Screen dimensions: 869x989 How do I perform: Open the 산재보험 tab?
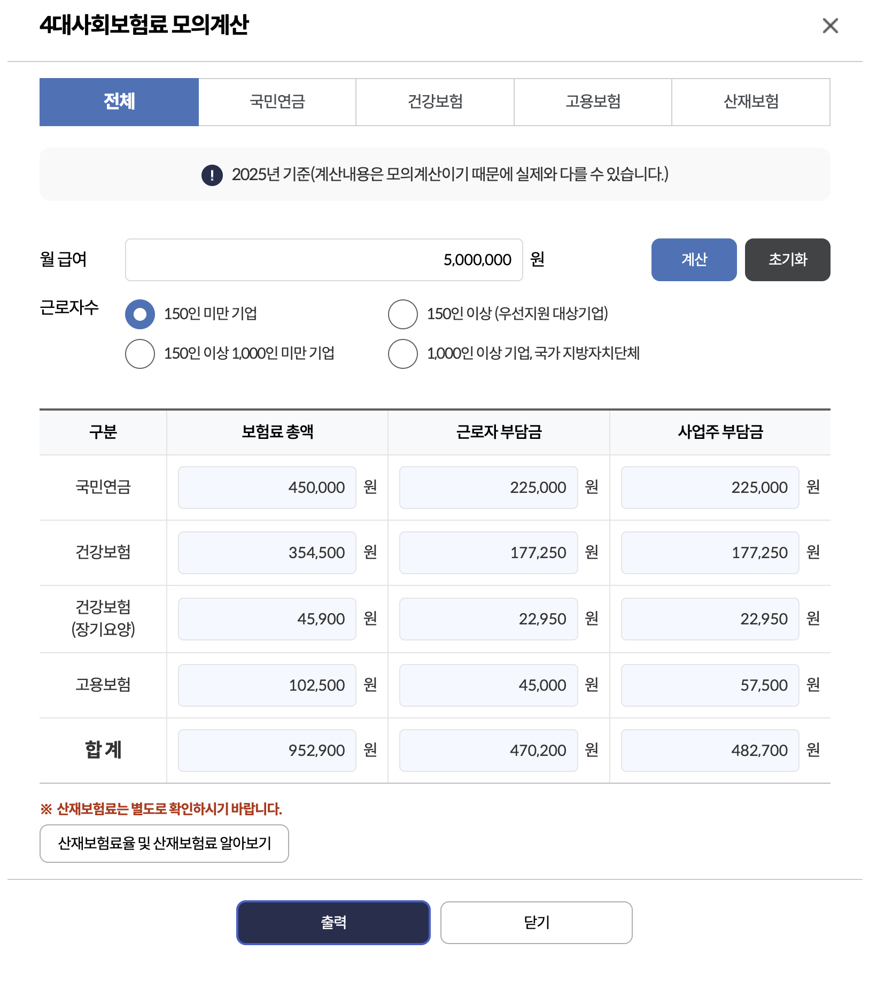750,102
